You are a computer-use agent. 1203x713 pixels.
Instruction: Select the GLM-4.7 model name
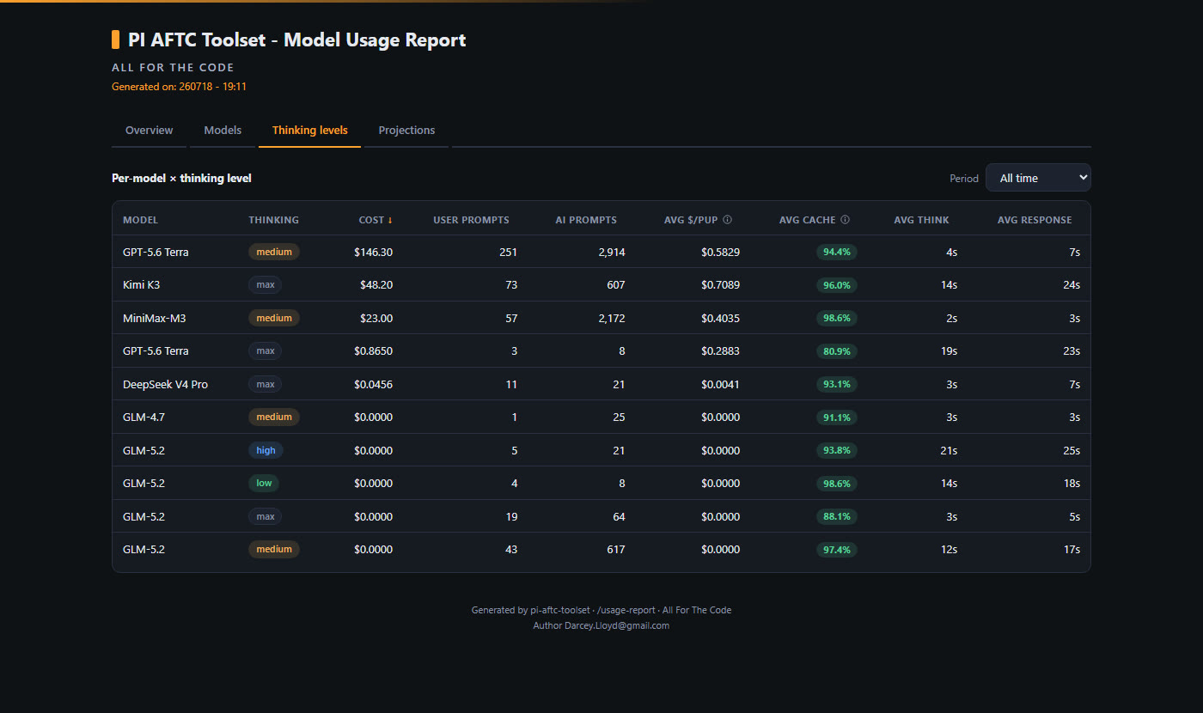click(x=144, y=417)
